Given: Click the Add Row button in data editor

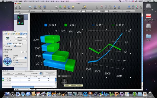Looking at the screenshot, I should 8,74.
